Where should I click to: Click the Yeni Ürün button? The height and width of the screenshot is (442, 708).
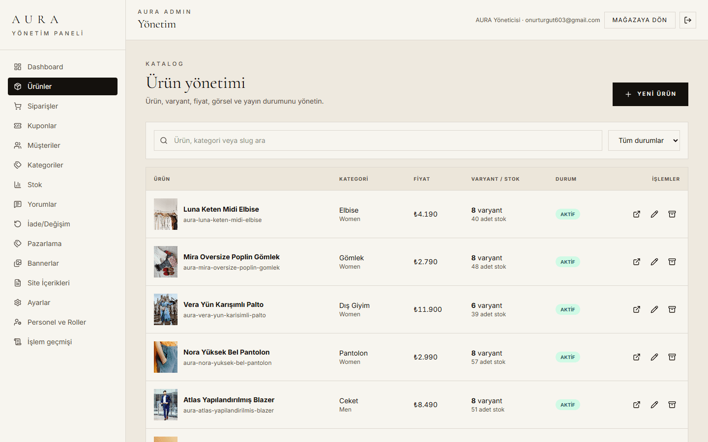(x=650, y=94)
